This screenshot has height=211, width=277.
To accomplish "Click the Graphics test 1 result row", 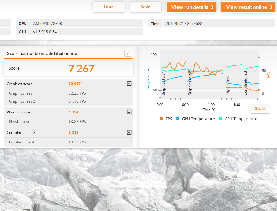I will coord(68,93).
